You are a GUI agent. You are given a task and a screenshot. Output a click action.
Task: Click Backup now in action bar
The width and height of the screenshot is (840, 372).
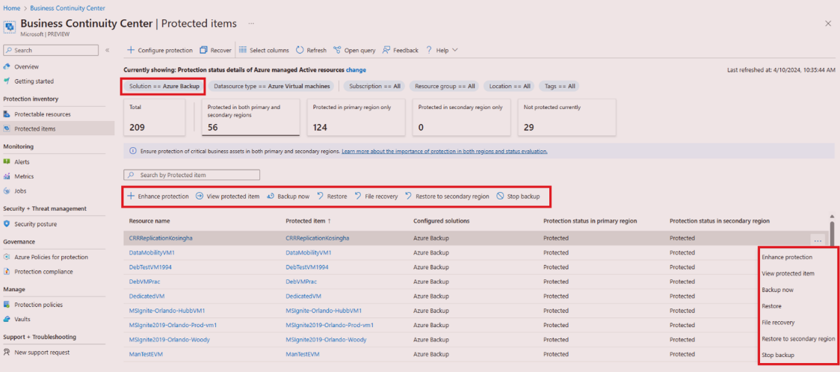pyautogui.click(x=288, y=196)
